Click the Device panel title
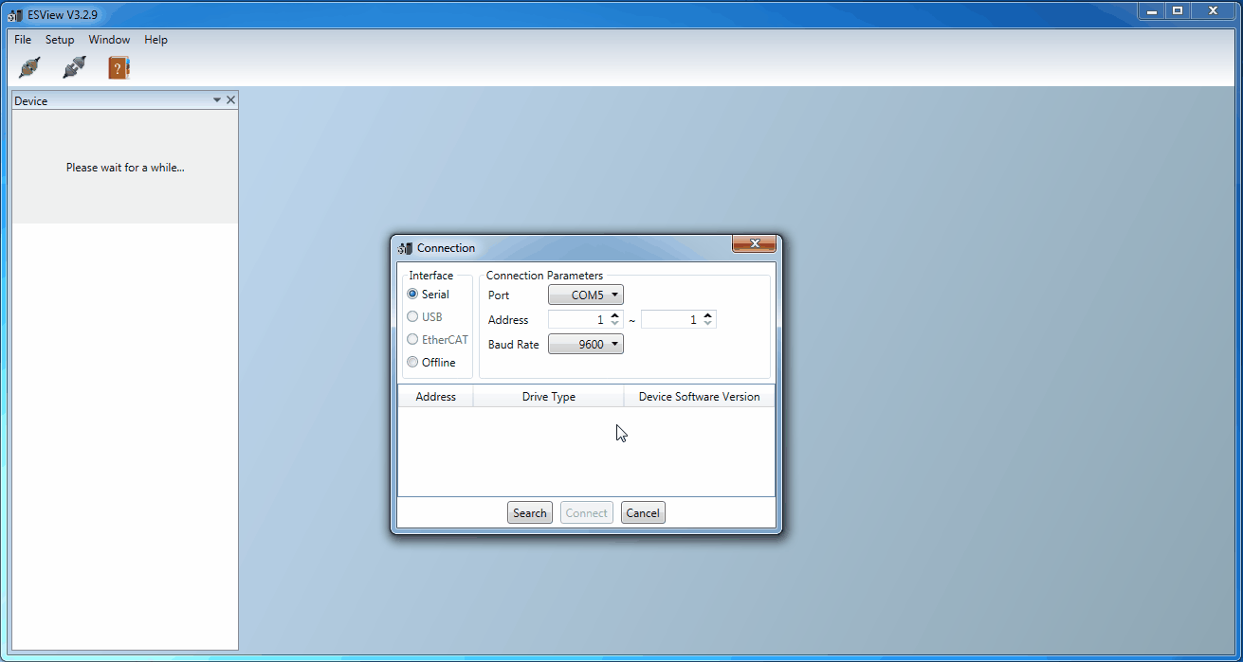This screenshot has height=662, width=1243. (x=31, y=100)
